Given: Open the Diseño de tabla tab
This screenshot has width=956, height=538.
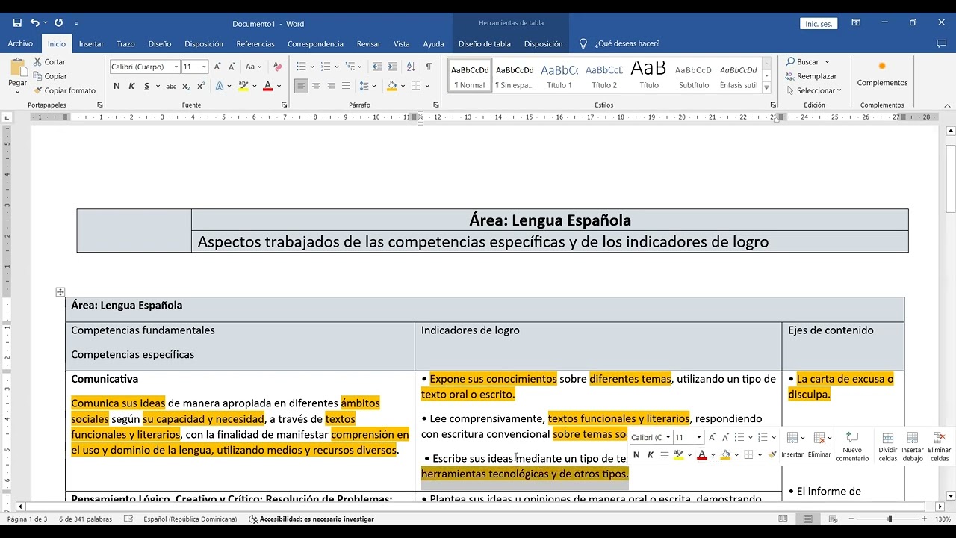Looking at the screenshot, I should (485, 43).
